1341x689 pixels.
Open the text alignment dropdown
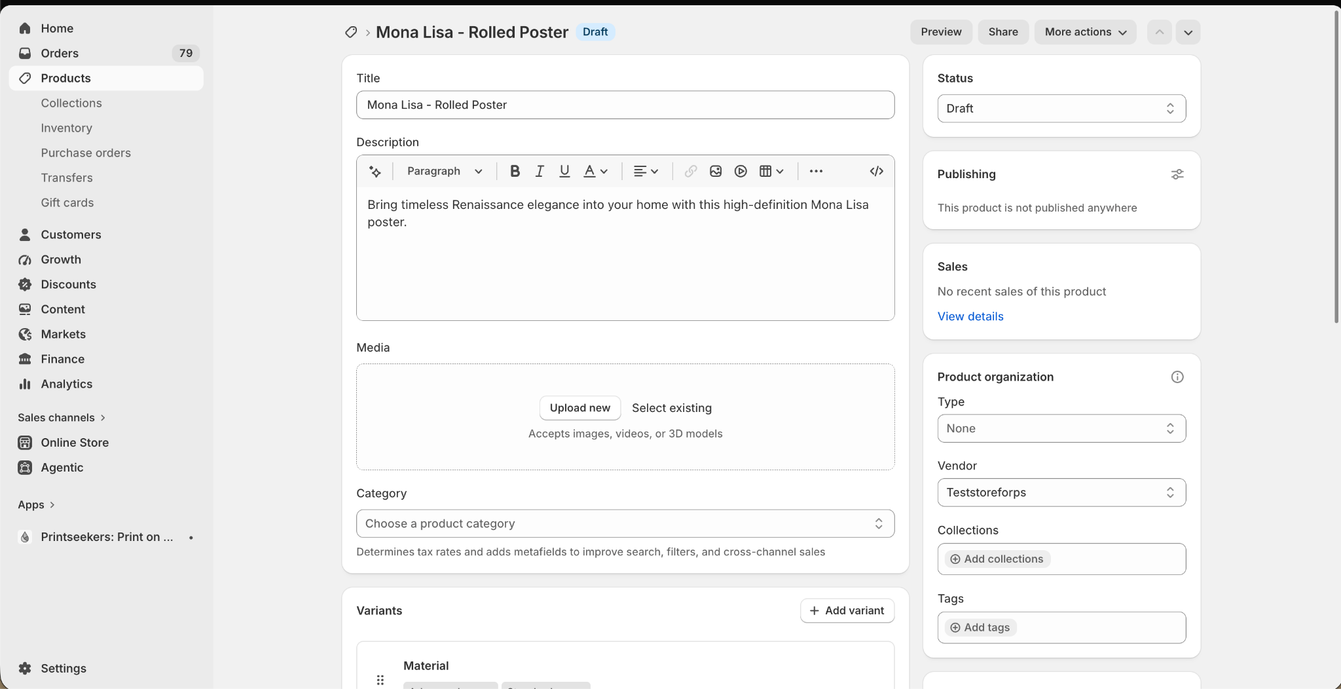(x=646, y=171)
